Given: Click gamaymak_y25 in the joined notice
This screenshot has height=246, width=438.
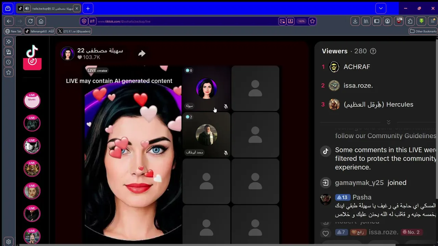Looking at the screenshot, I should coord(359,183).
